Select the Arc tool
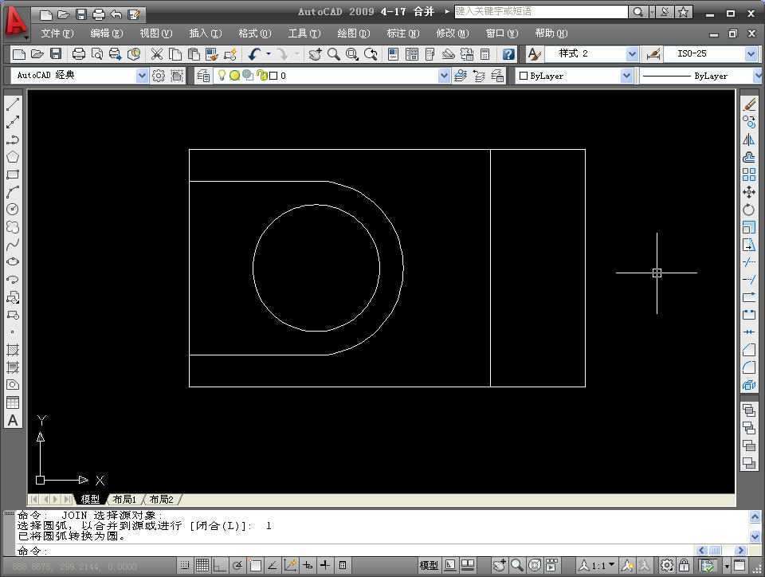Viewport: 765px width, 577px height. click(13, 192)
